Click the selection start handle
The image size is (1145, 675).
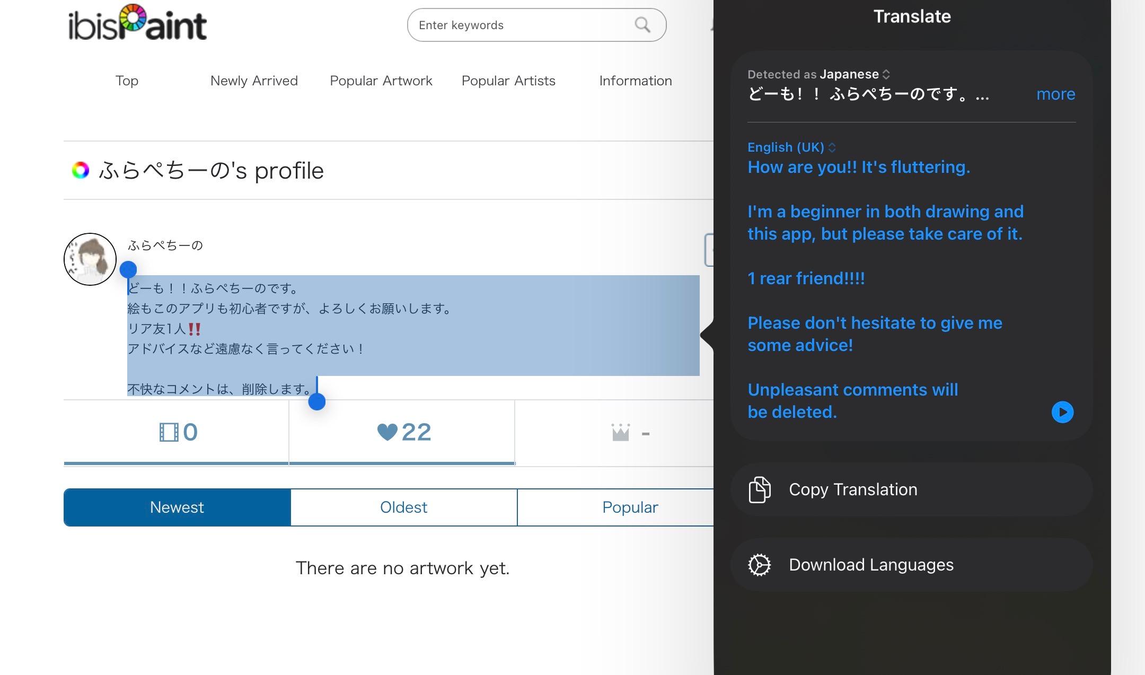pos(128,270)
